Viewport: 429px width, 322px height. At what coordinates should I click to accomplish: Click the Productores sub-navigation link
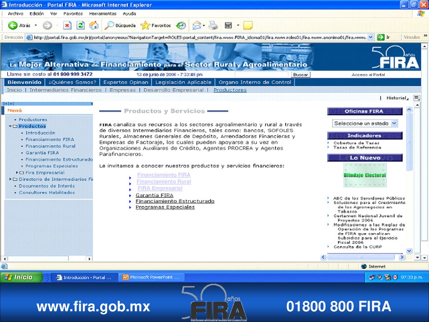(230, 90)
